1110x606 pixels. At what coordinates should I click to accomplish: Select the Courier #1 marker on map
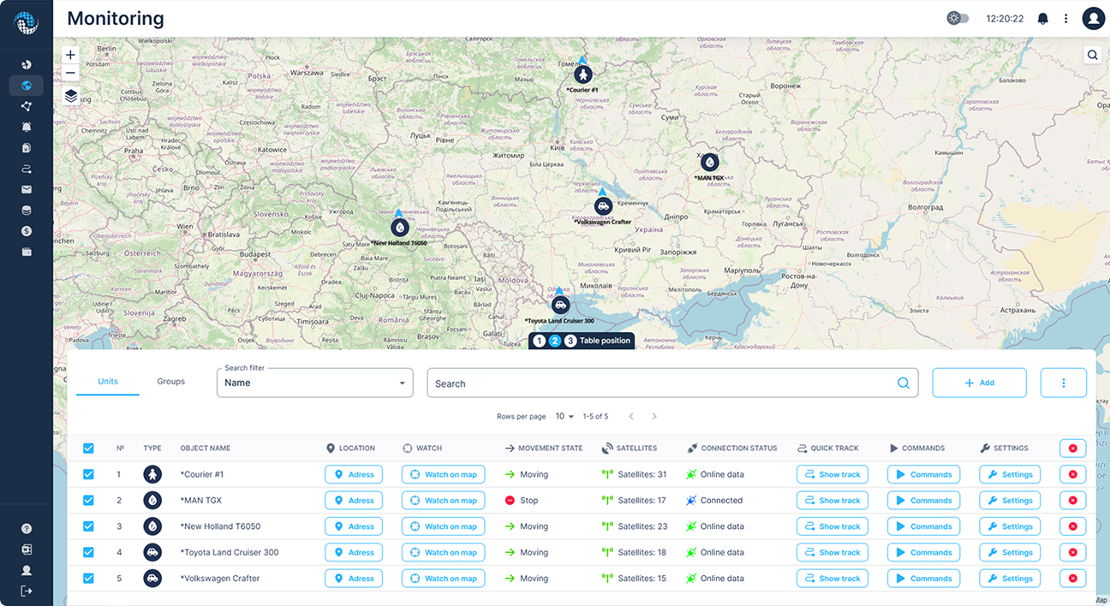click(583, 74)
